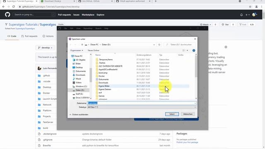Open the Organisieren dropdown

[x=77, y=50]
